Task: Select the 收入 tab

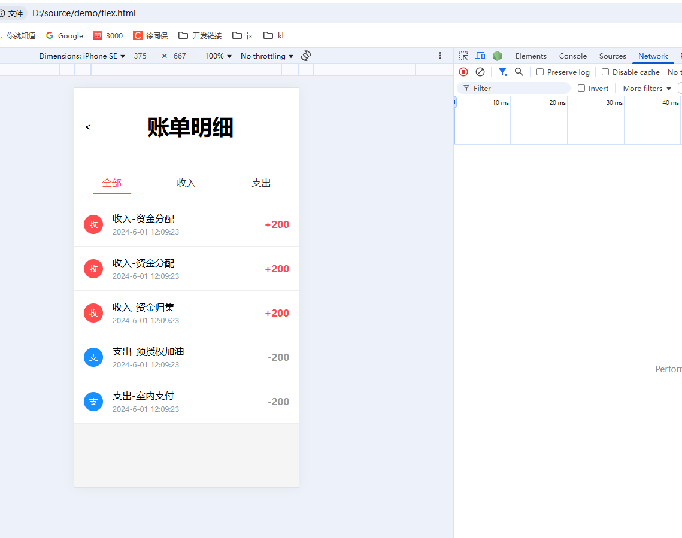Action: pyautogui.click(x=187, y=183)
